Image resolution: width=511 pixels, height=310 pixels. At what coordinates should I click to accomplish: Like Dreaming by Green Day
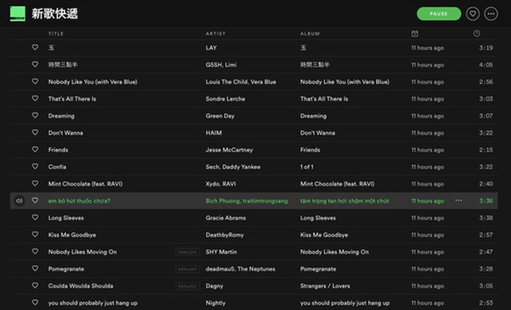click(35, 115)
